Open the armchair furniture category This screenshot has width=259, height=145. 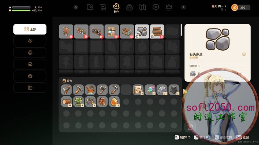tap(30, 64)
